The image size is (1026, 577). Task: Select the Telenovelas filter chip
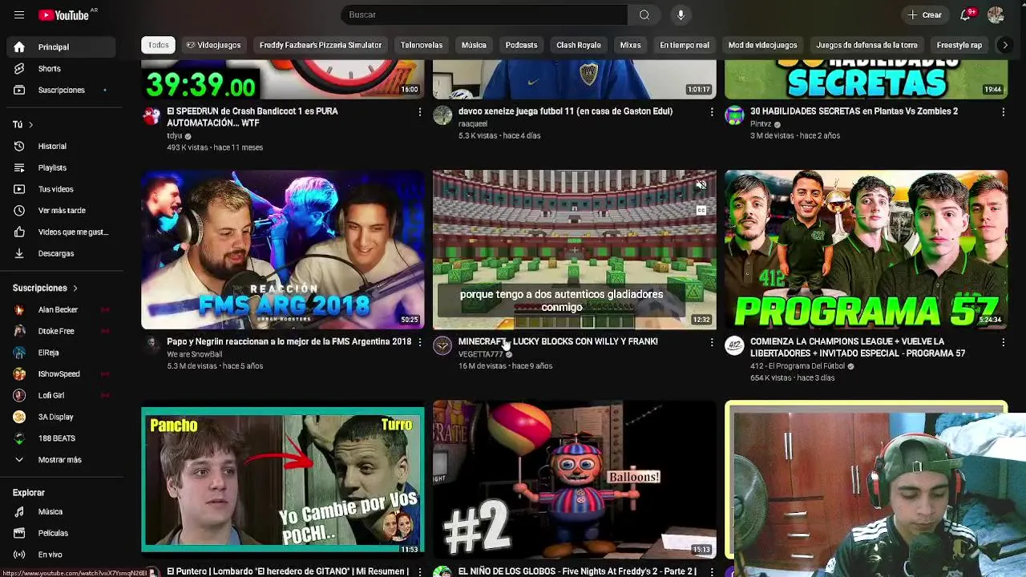(422, 46)
